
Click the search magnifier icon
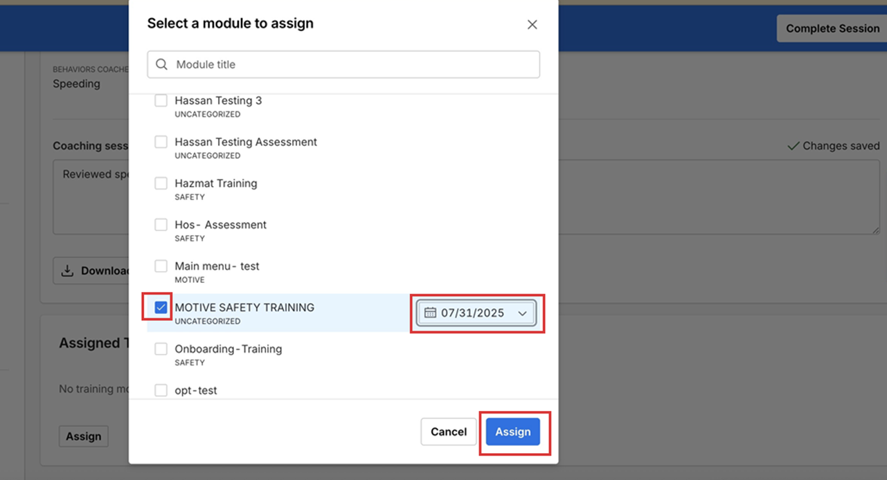(x=162, y=64)
